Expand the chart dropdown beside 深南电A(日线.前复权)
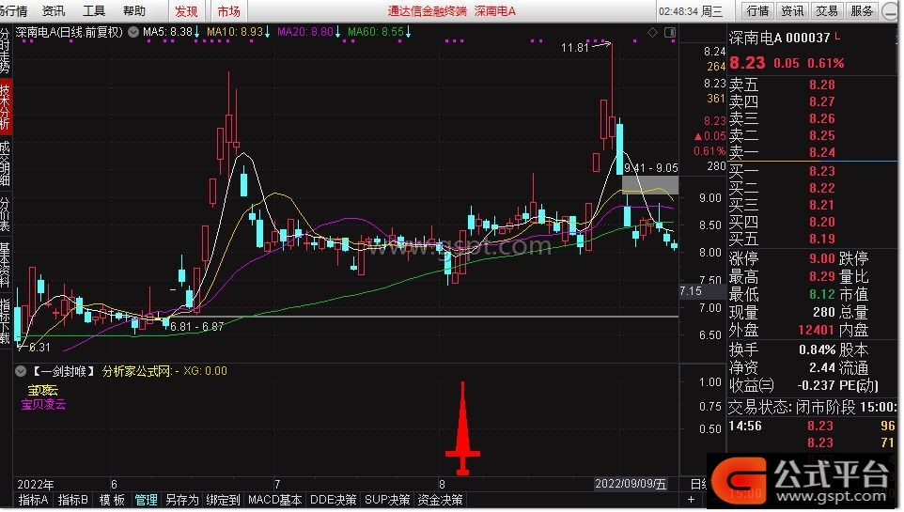904x512 pixels. [133, 32]
